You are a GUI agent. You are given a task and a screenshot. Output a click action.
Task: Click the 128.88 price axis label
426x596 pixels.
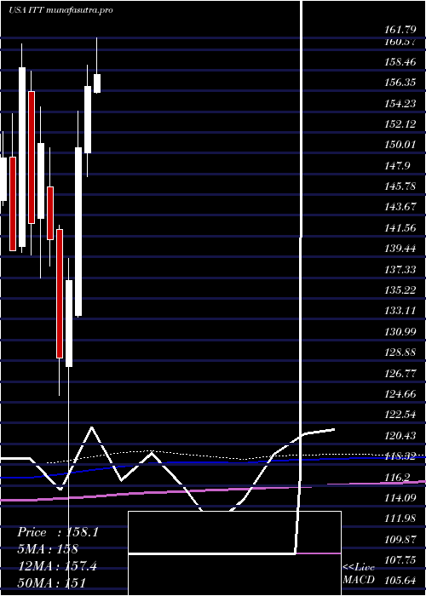[399, 352]
